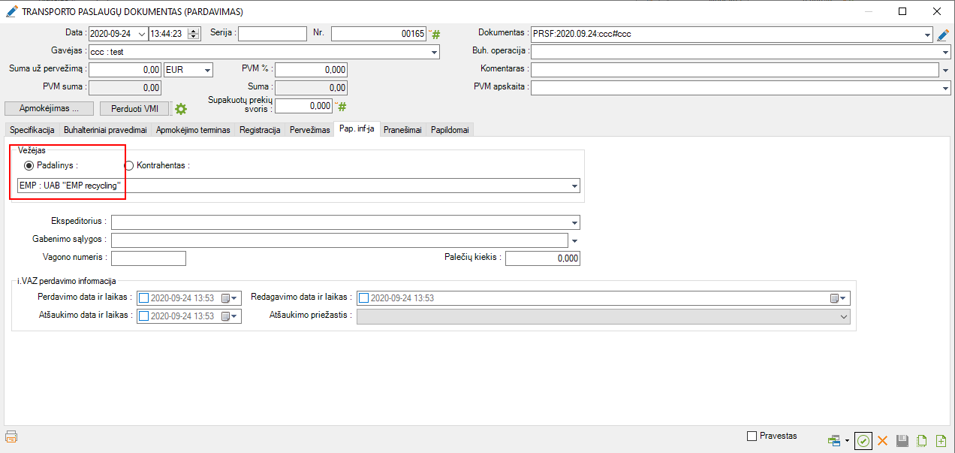The image size is (955, 453).
Task: Click the Vagono numeris input field
Action: tap(148, 258)
